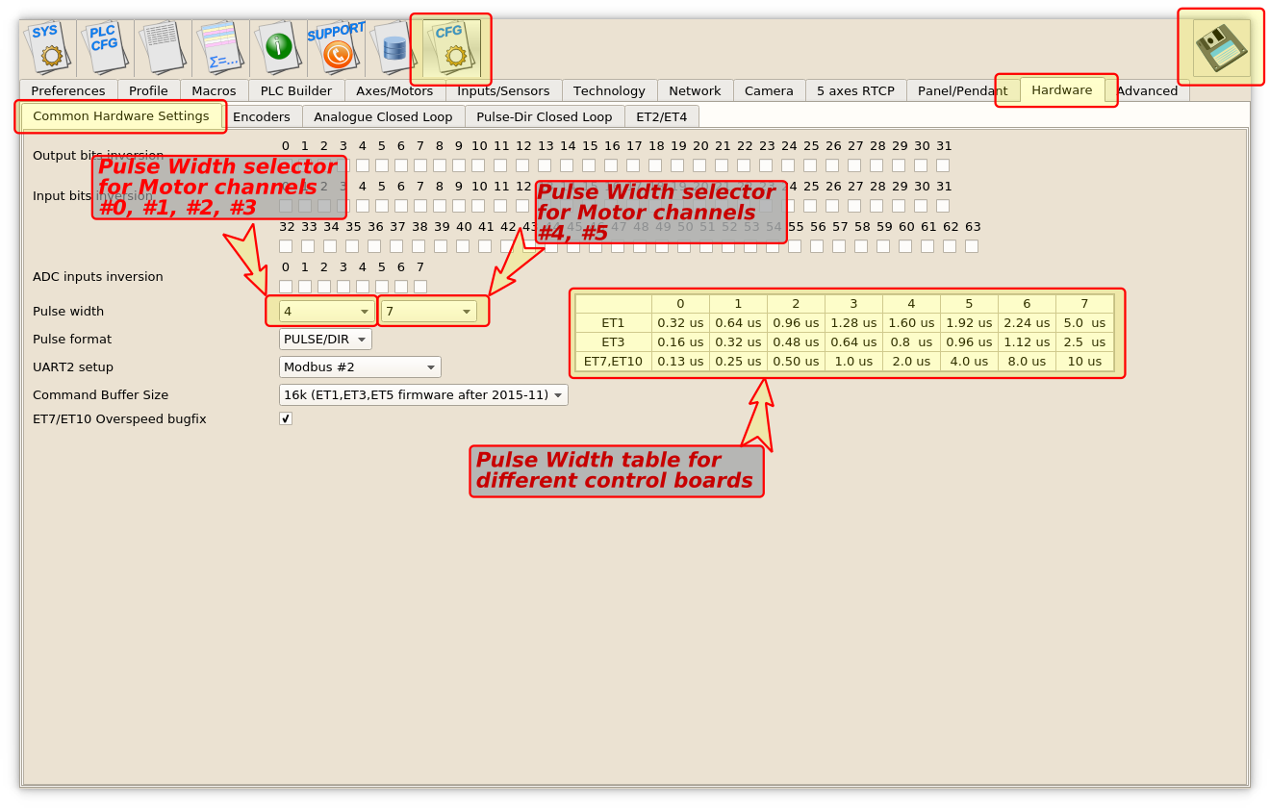Open the SYS settings icon
Viewport: 1270px width, 808px height.
tap(47, 47)
